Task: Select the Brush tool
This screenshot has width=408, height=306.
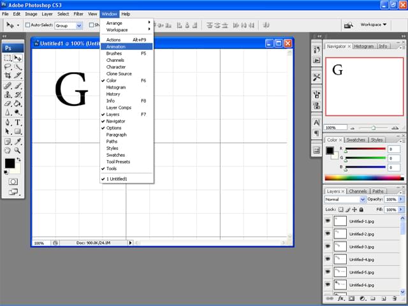Action: 18,85
